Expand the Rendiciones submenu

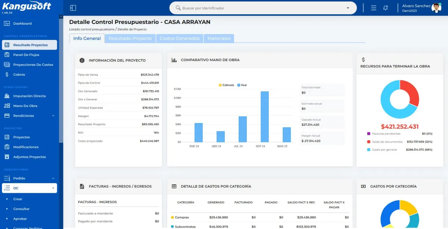click(x=53, y=116)
